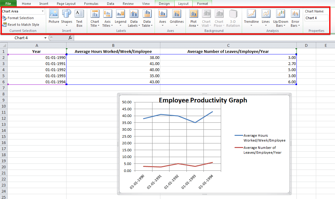The image size is (335, 199).
Task: Select the 01-01-1990 horizontal axis label
Action: 137,182
